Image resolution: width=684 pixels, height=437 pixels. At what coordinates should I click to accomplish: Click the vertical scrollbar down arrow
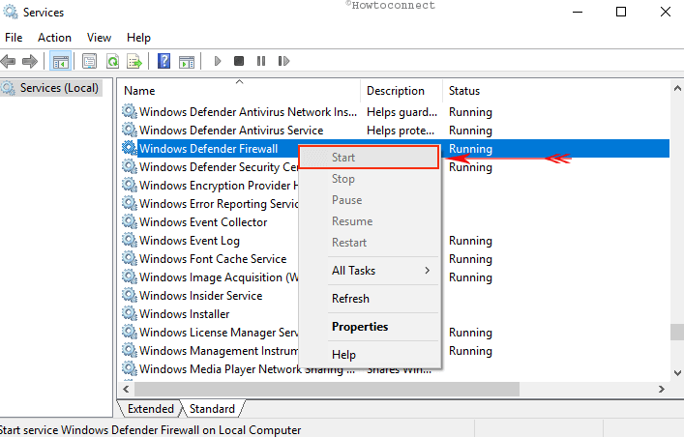click(x=677, y=373)
